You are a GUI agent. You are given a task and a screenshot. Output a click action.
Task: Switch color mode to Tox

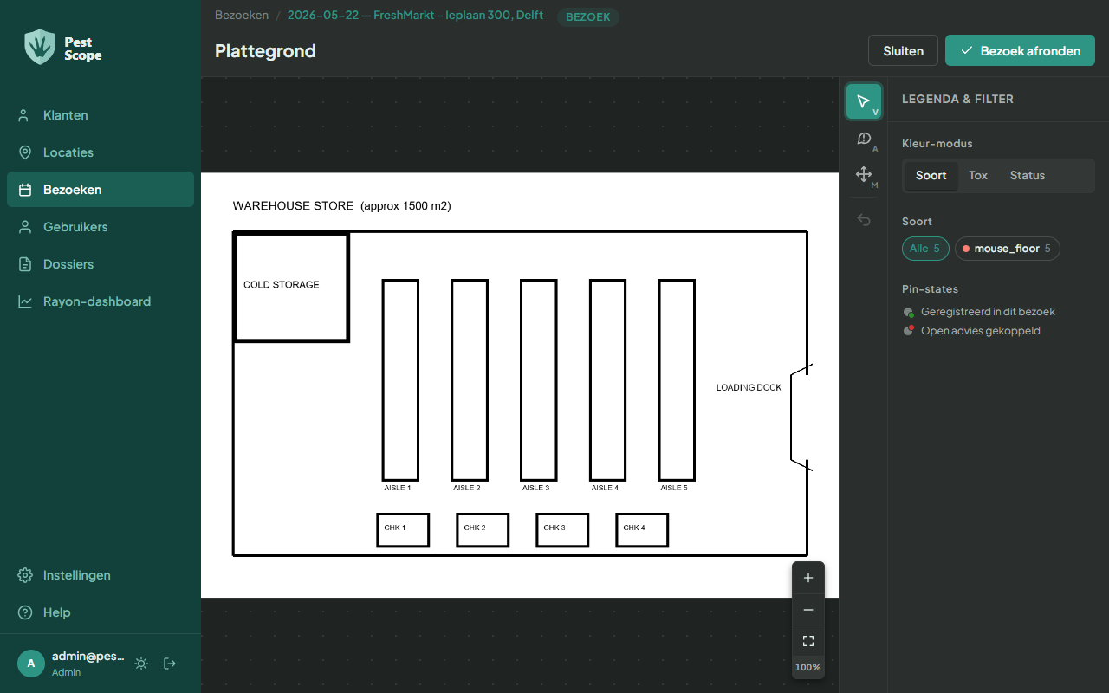coord(978,175)
